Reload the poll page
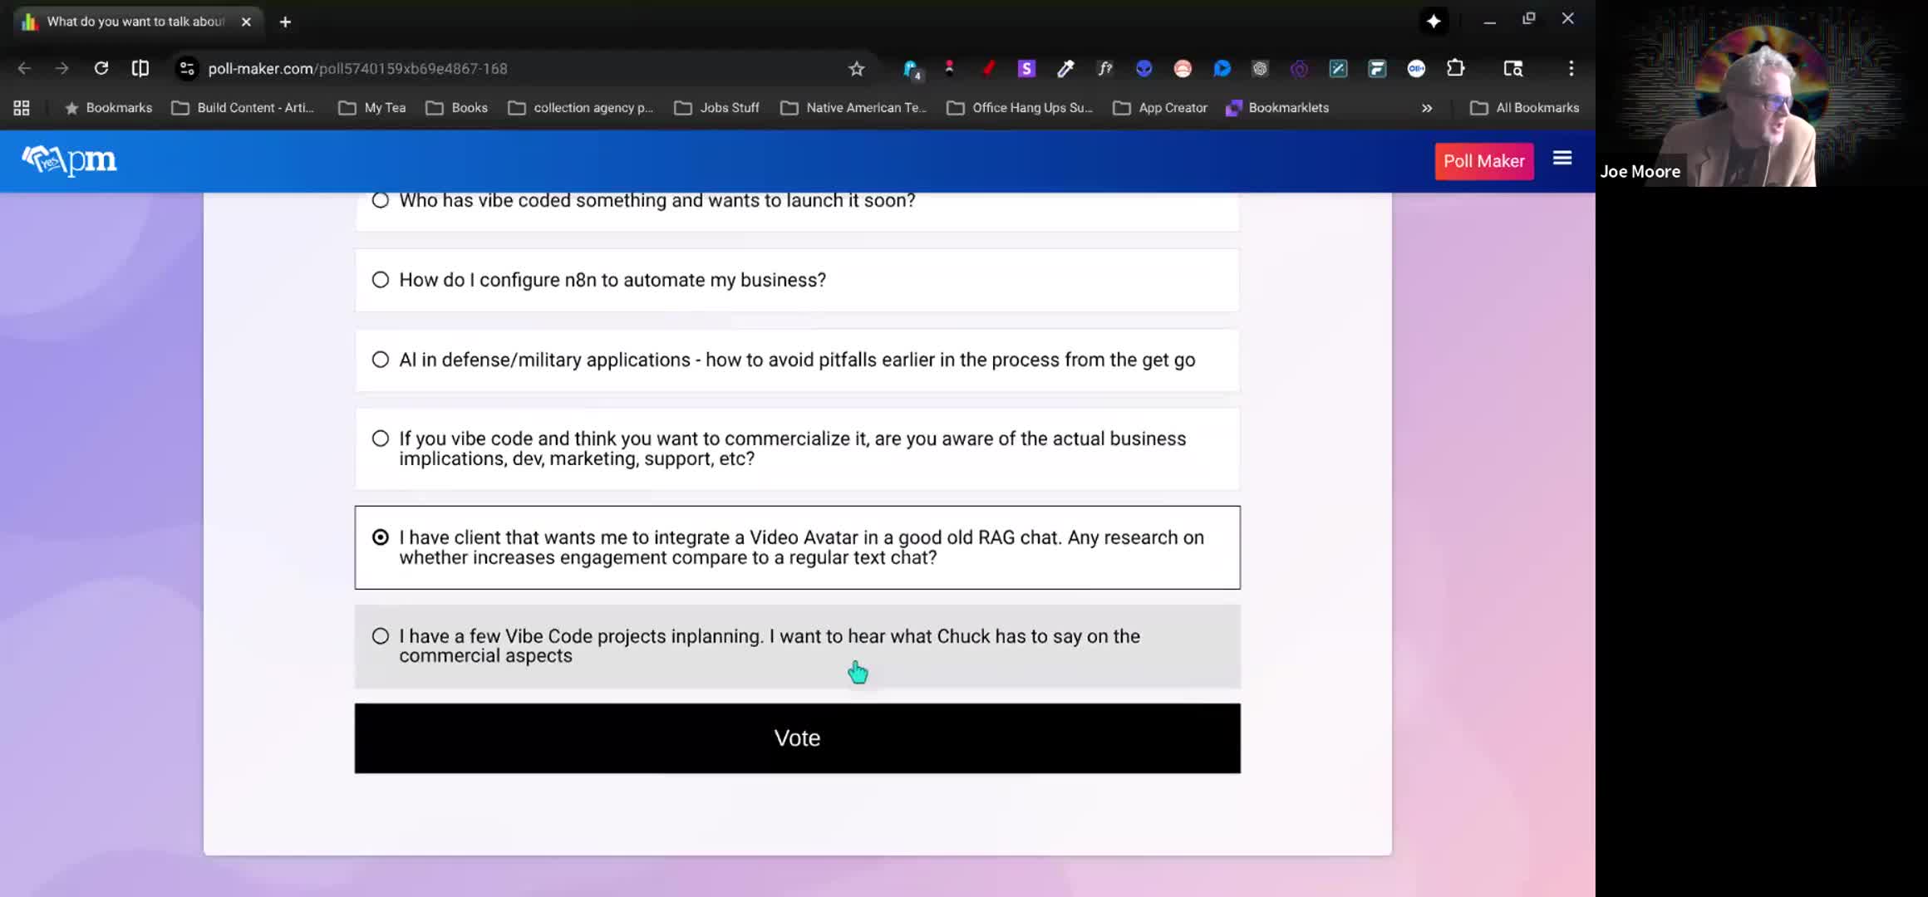This screenshot has width=1928, height=897. point(101,69)
